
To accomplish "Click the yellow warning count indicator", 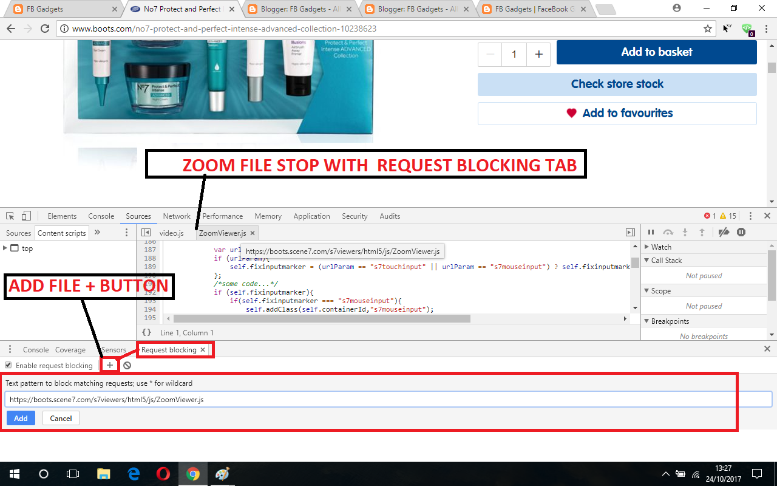I will (x=728, y=216).
